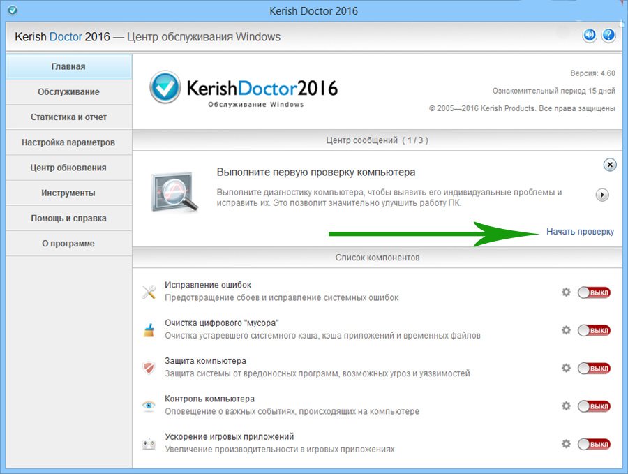
Task: Click the Центр сообщений (1/3) header
Action: 377,140
